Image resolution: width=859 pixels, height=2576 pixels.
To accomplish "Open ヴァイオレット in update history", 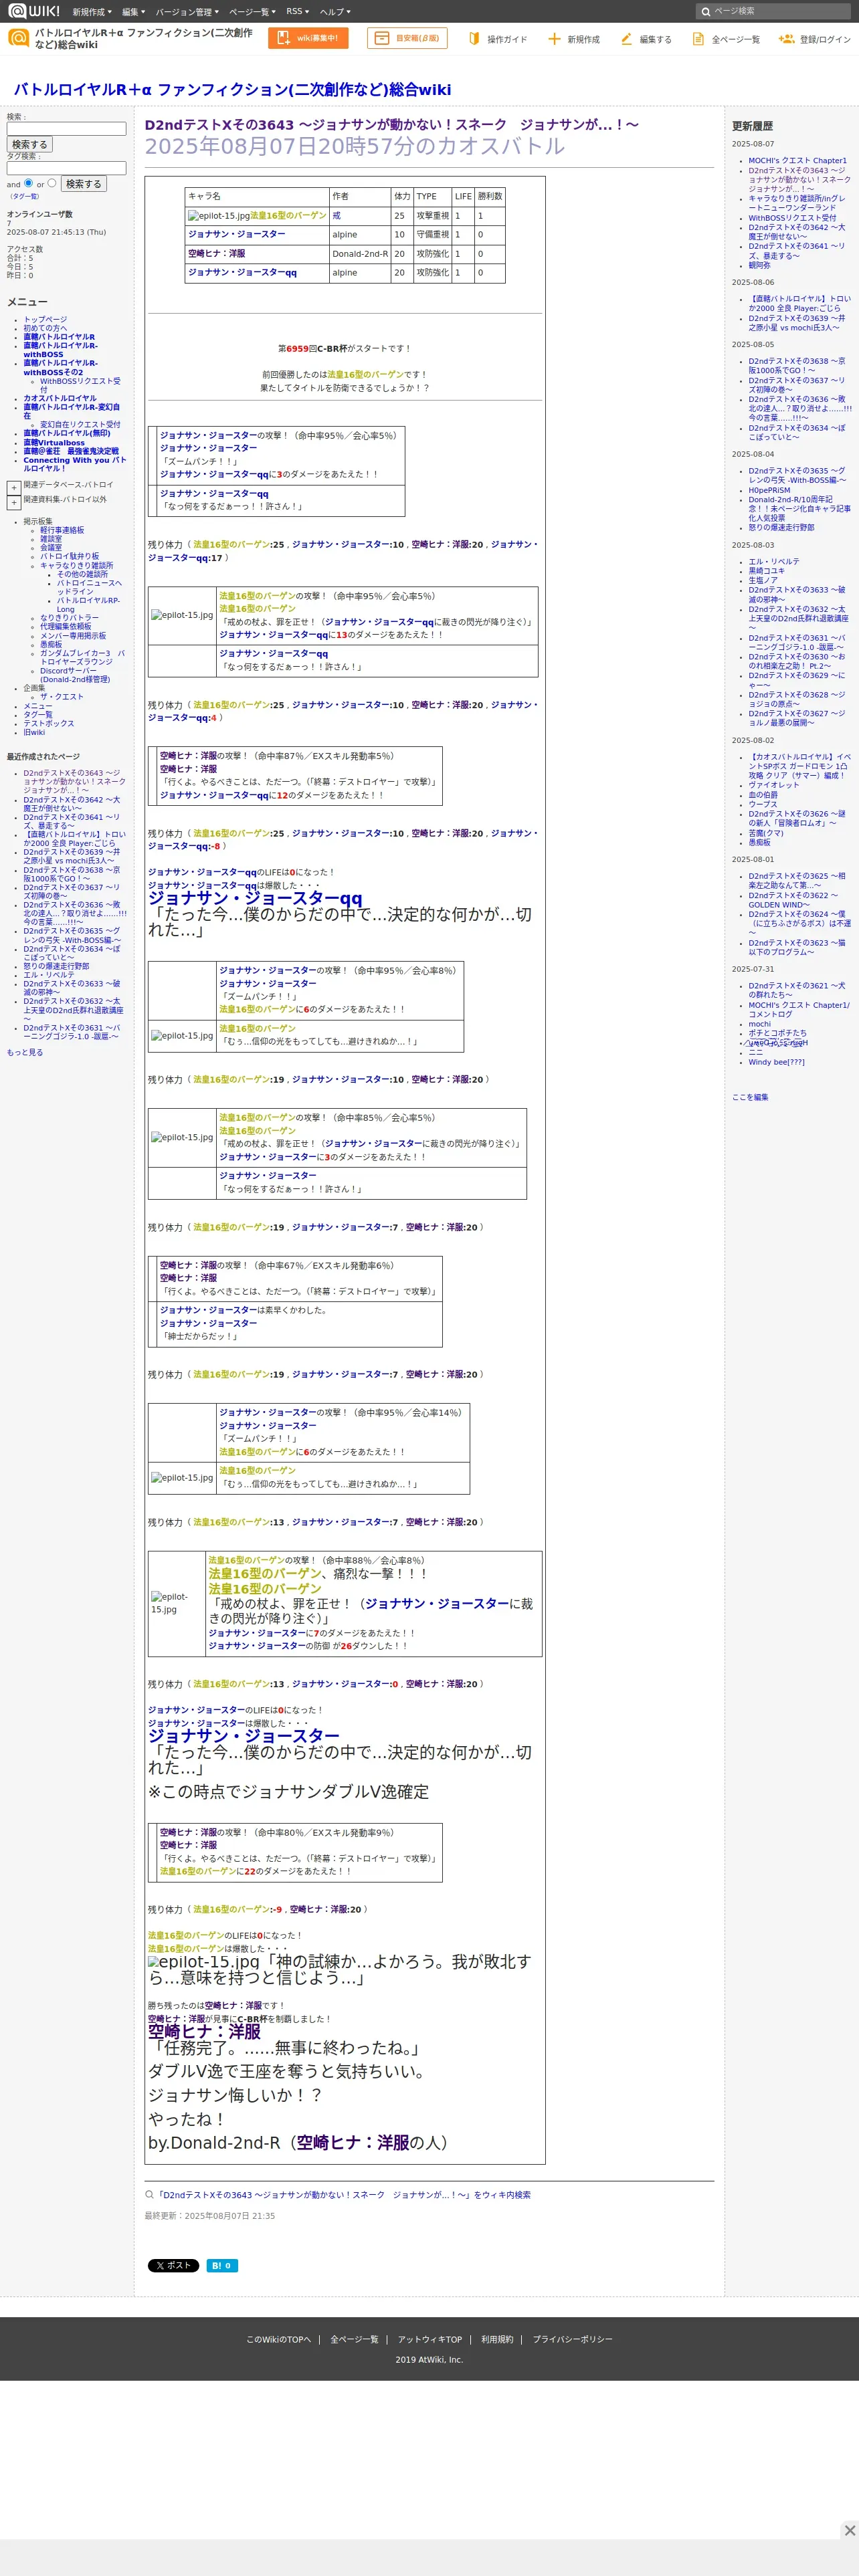I will pos(774,786).
